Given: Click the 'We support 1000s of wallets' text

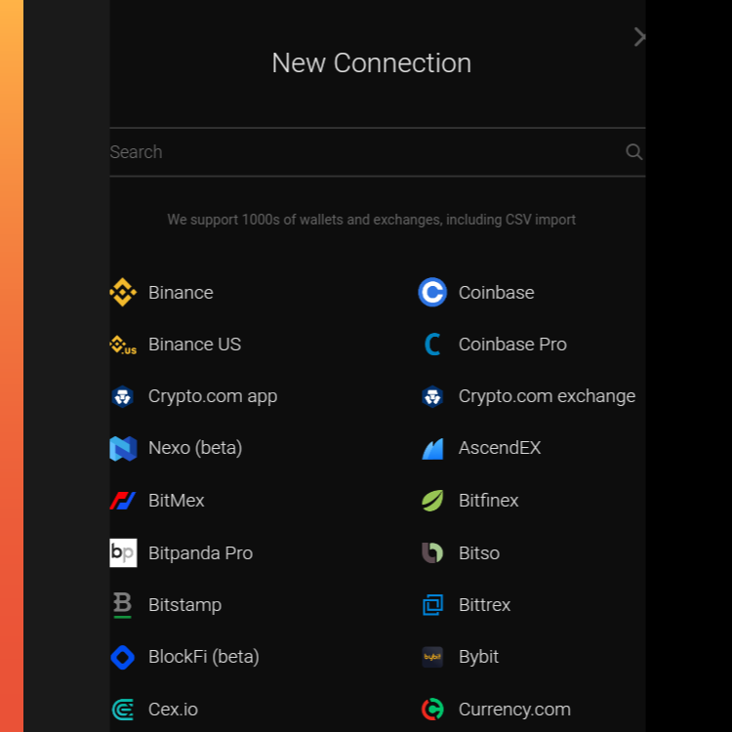Looking at the screenshot, I should [372, 220].
